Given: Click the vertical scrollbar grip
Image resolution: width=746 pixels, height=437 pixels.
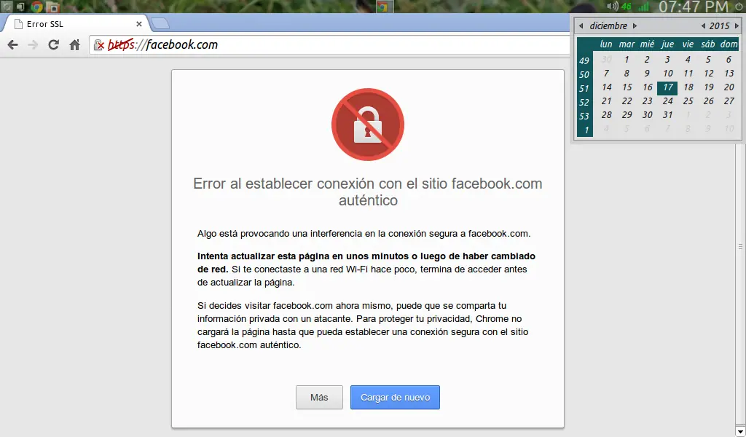Looking at the screenshot, I should point(740,246).
